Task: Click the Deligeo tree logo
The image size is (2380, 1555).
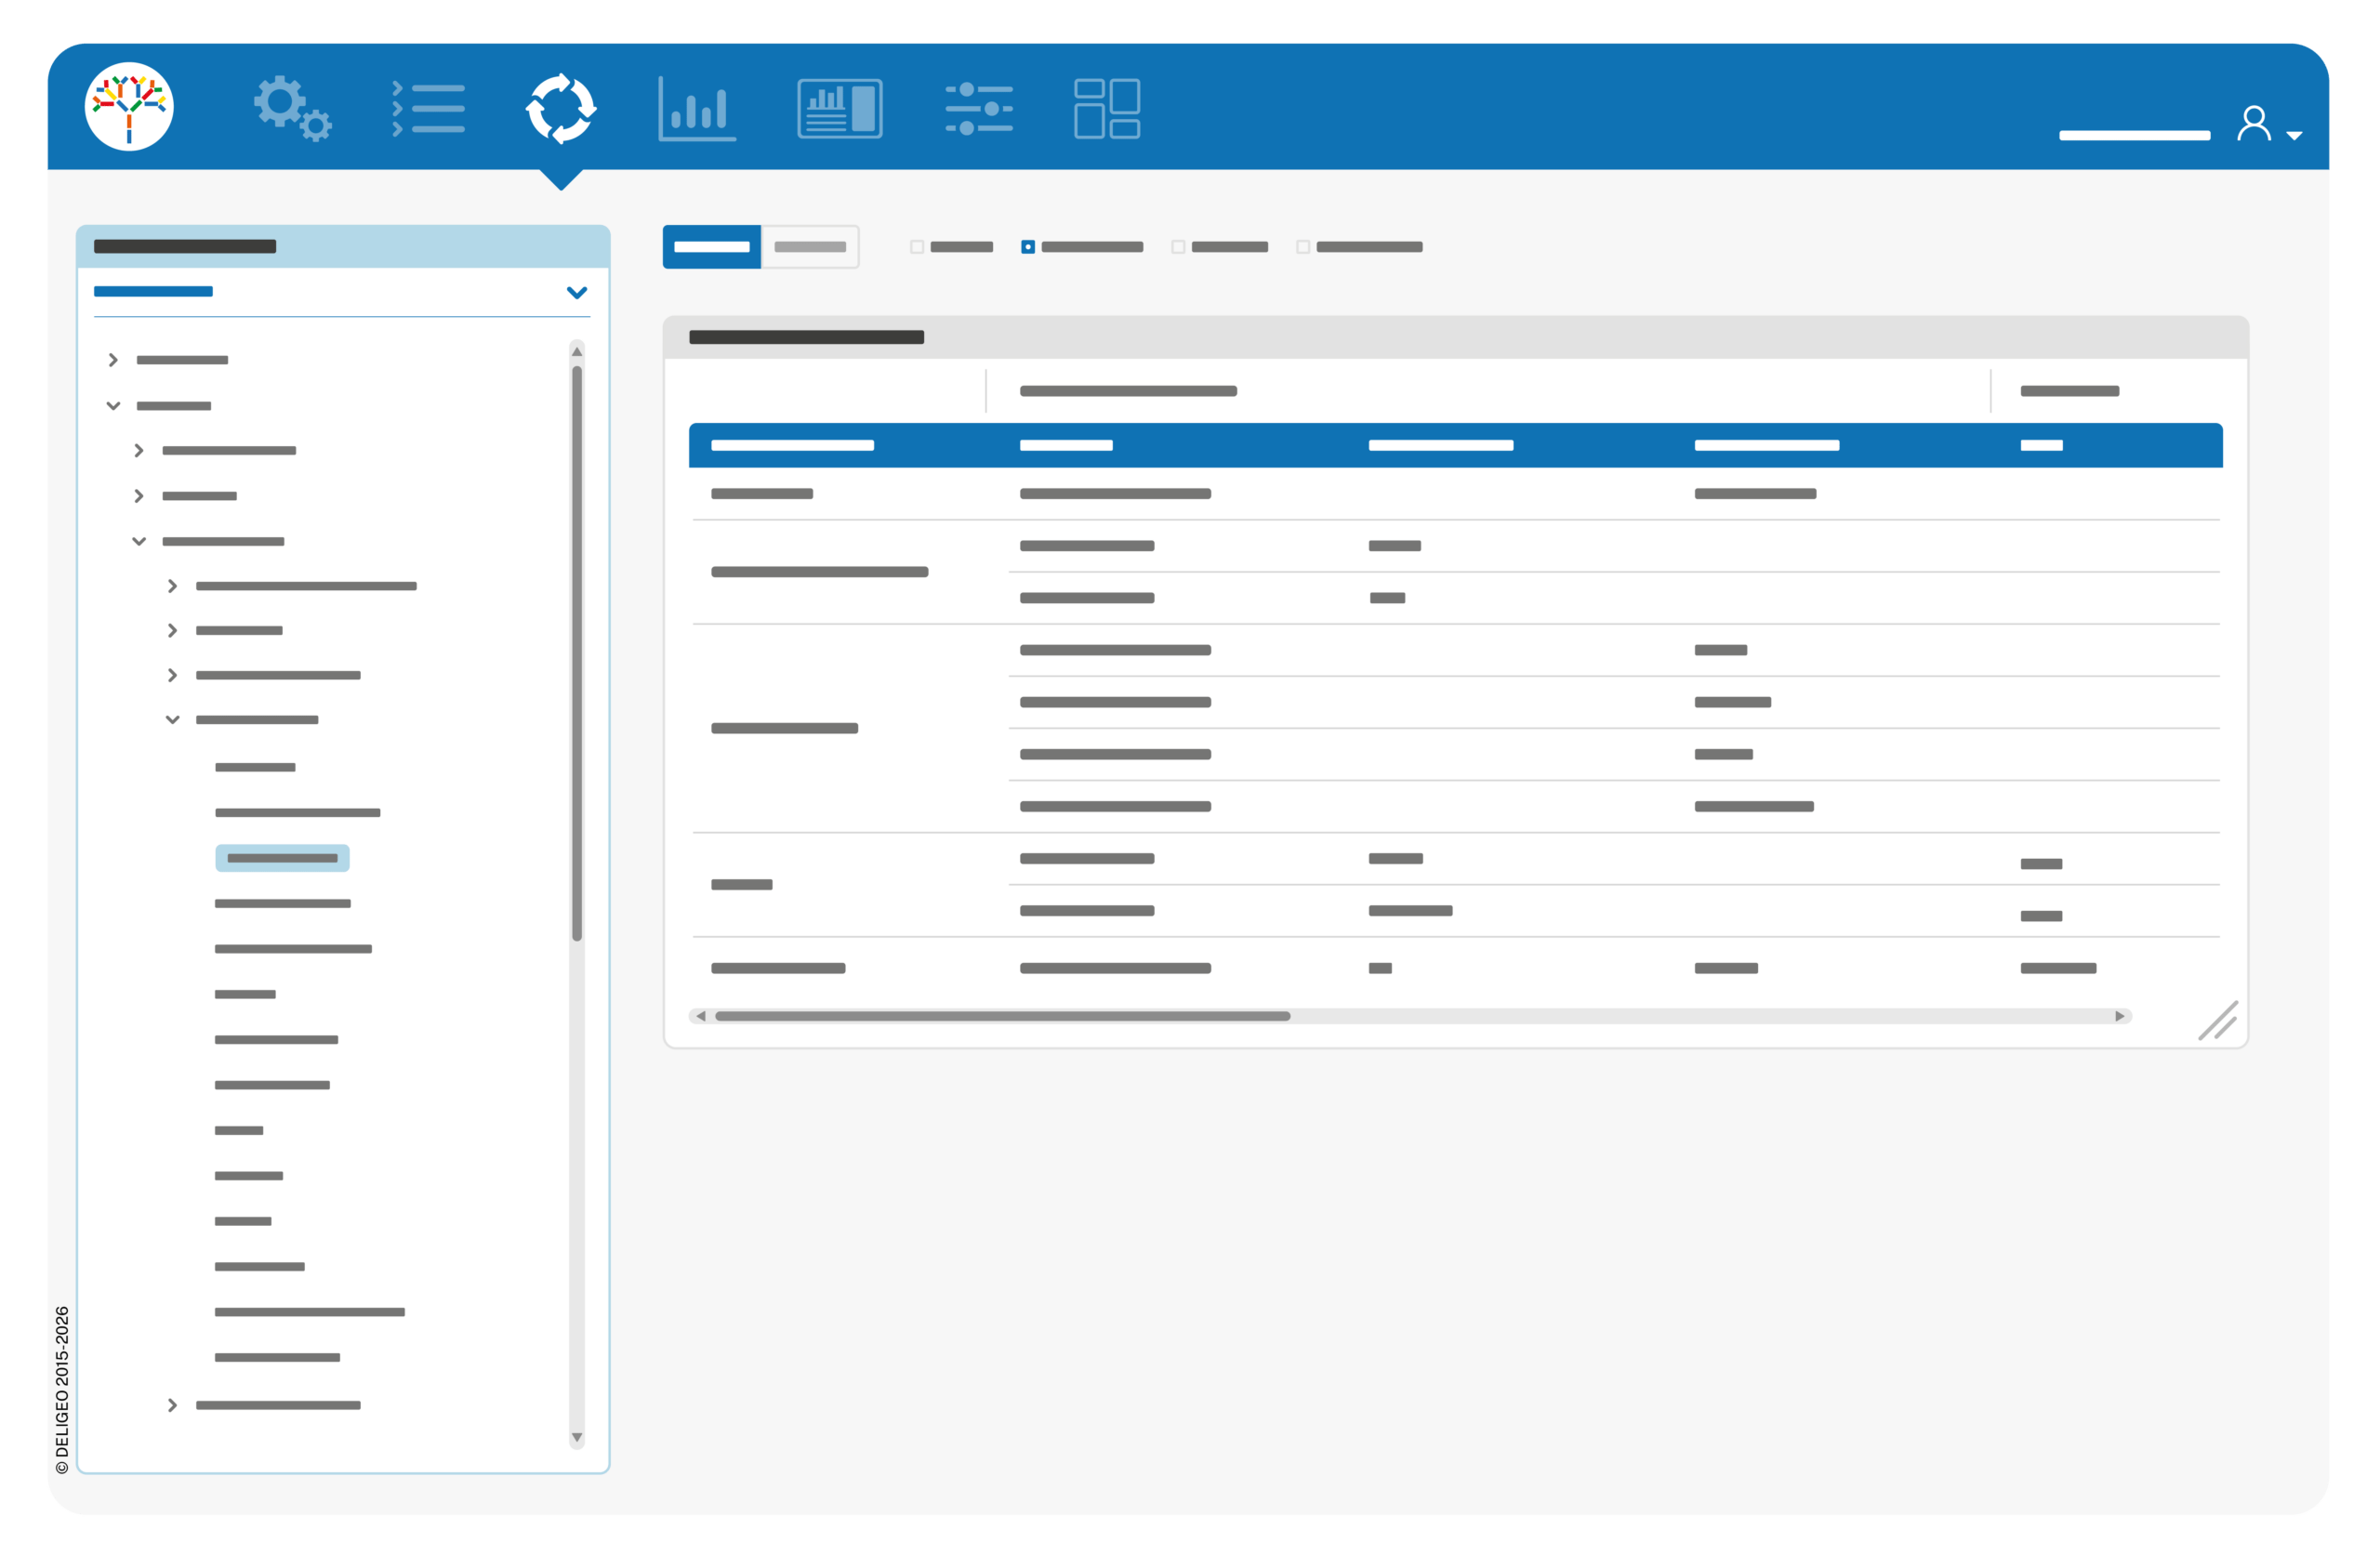Action: (x=129, y=107)
